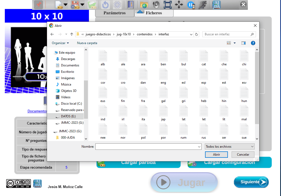Go up one folder level
Viewport: 281px width, 196px height.
[x=71, y=34]
